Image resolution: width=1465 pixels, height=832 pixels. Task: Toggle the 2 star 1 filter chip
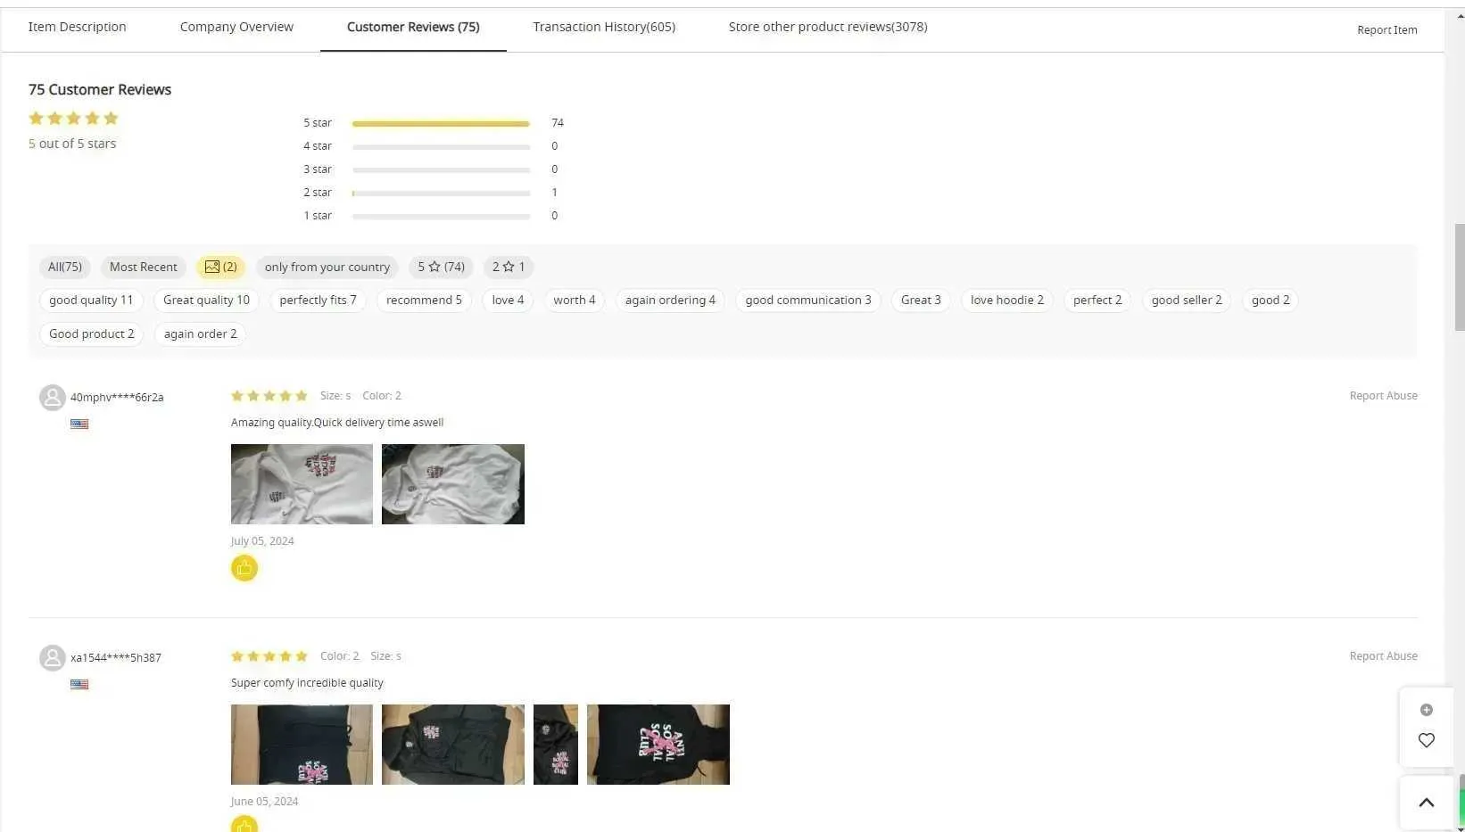coord(508,267)
